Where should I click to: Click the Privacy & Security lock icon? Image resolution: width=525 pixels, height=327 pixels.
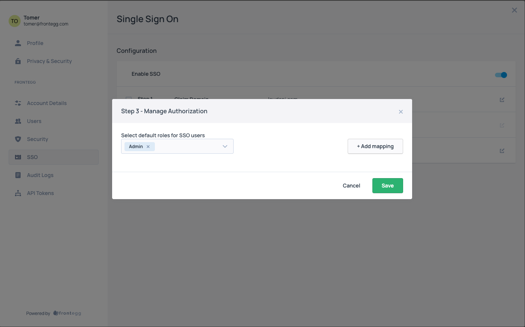pos(18,61)
